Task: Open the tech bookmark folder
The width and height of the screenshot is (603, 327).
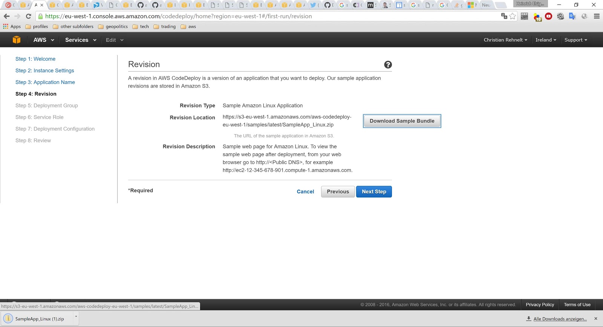Action: click(141, 26)
